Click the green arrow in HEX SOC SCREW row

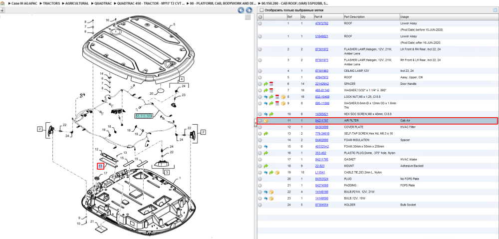pos(271,114)
